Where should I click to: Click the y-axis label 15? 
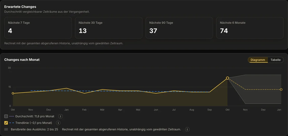click(x=9, y=87)
